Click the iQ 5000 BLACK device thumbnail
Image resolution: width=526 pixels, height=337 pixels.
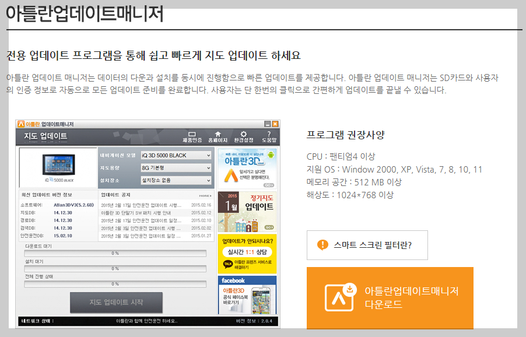58,164
